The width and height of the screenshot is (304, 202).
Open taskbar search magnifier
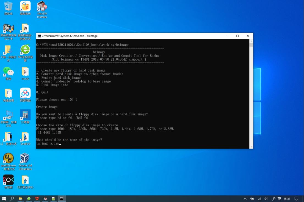[x=12, y=198]
